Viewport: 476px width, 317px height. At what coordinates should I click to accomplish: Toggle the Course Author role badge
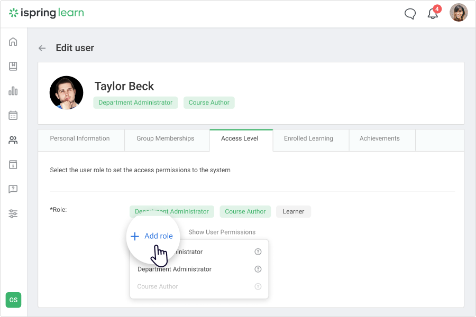(245, 211)
